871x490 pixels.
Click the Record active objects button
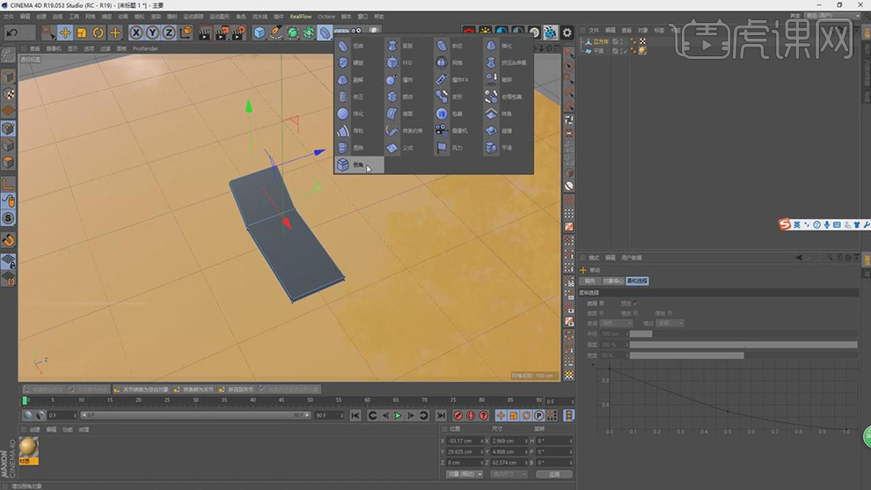pos(457,415)
